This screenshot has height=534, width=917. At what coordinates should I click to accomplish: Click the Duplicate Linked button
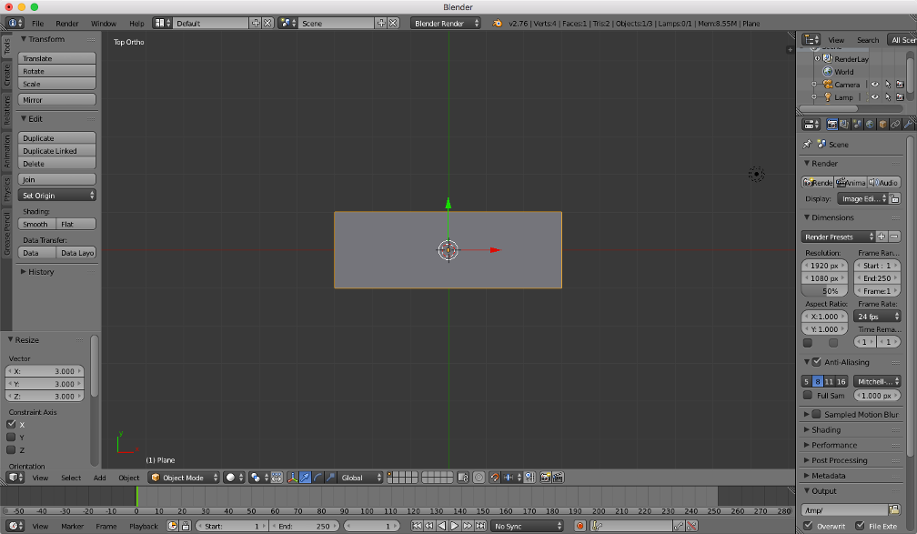pyautogui.click(x=56, y=151)
